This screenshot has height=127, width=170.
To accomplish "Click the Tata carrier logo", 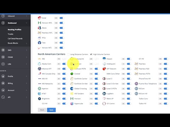I will (39, 43).
